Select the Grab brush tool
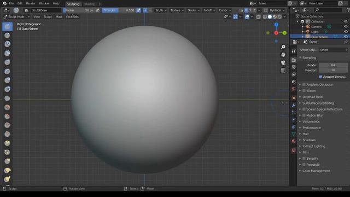The height and width of the screenshot is (197, 350). click(7, 161)
